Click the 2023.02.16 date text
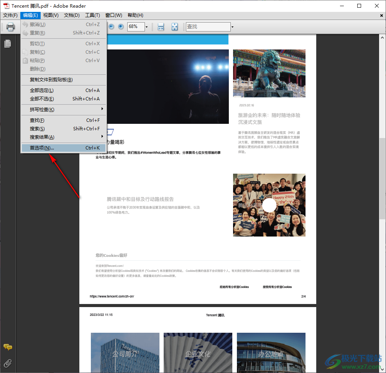This screenshot has height=373, width=386. pos(246,105)
